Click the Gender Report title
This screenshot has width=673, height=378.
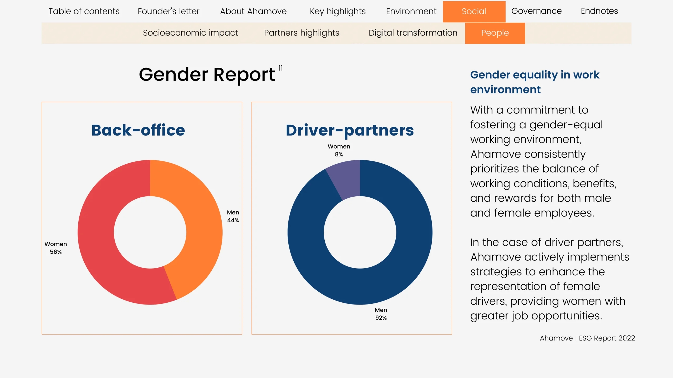[x=207, y=75]
